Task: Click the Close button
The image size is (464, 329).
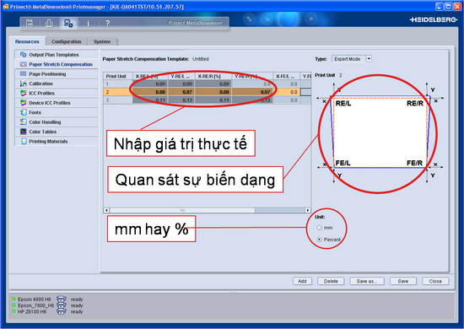Action: pyautogui.click(x=435, y=281)
